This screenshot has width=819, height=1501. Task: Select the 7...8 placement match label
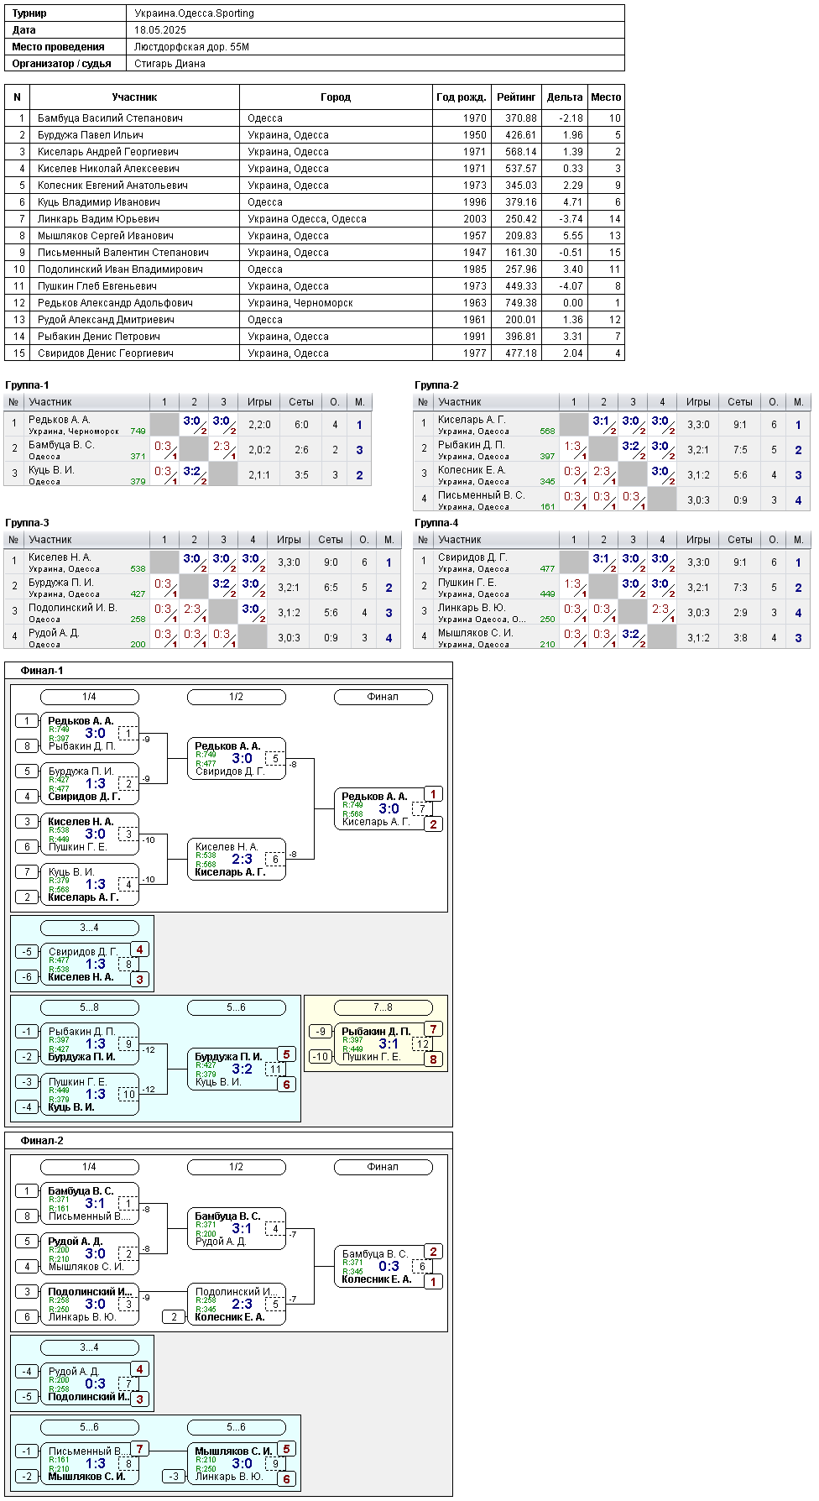[x=383, y=1007]
